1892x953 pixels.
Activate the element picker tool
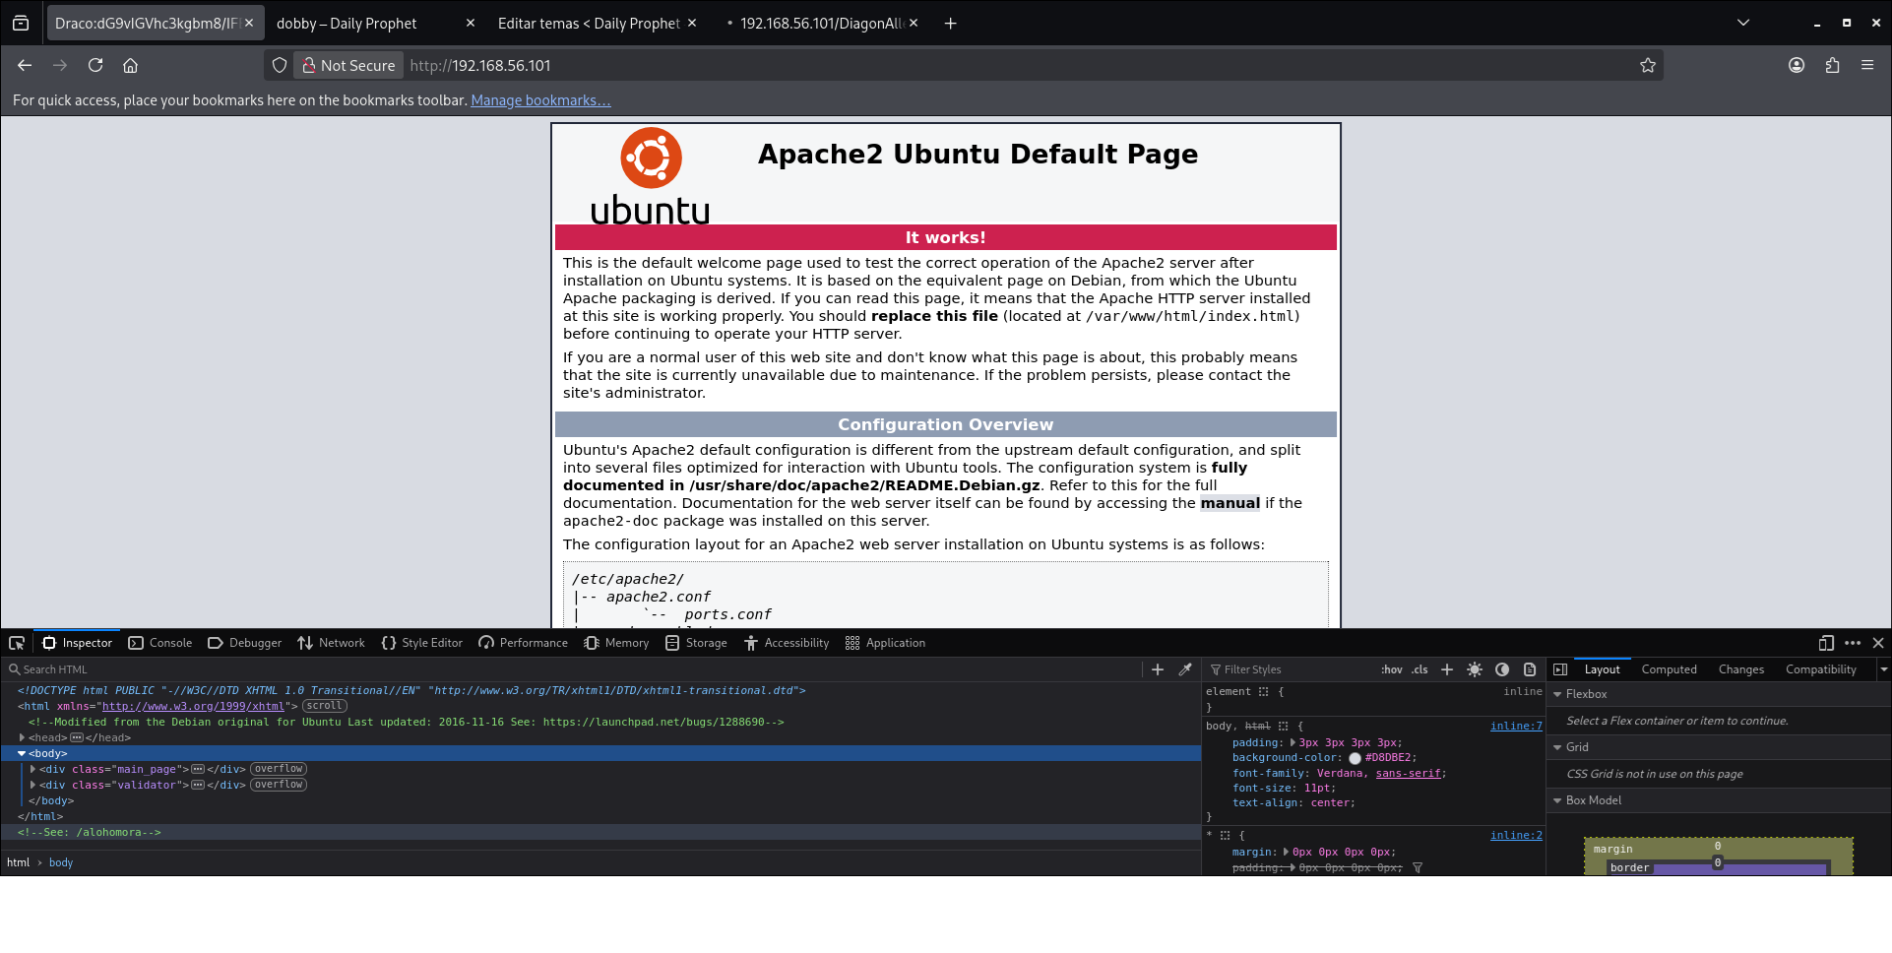17,643
